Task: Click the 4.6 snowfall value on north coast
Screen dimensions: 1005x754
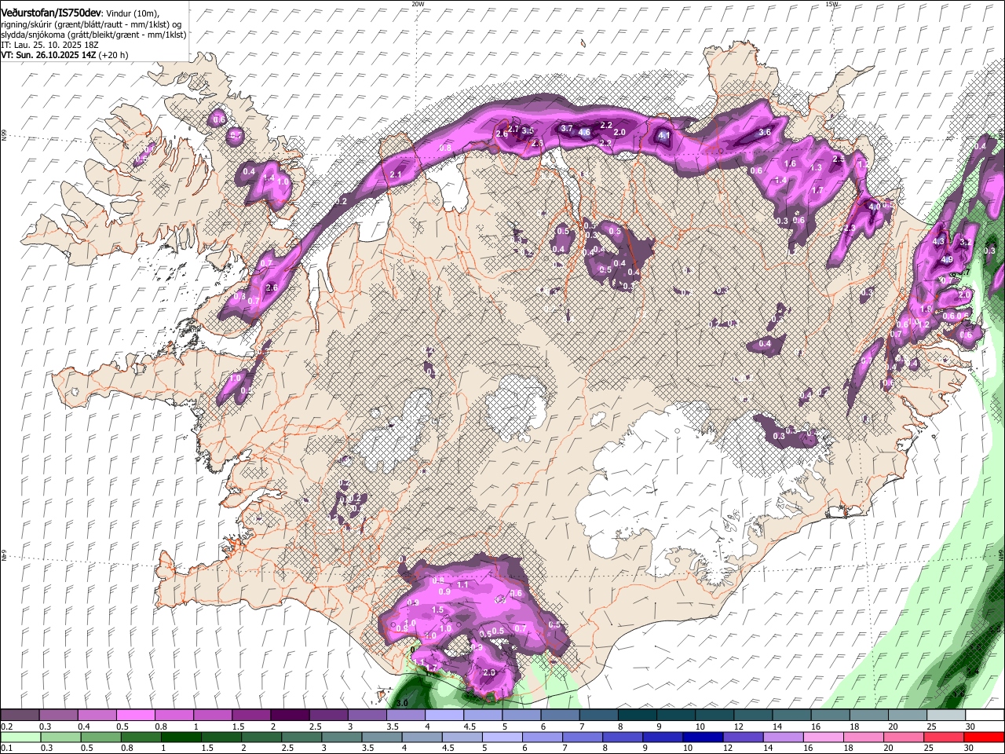Action: pos(584,133)
